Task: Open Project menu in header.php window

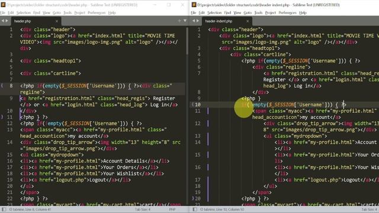Action: [x=79, y=13]
